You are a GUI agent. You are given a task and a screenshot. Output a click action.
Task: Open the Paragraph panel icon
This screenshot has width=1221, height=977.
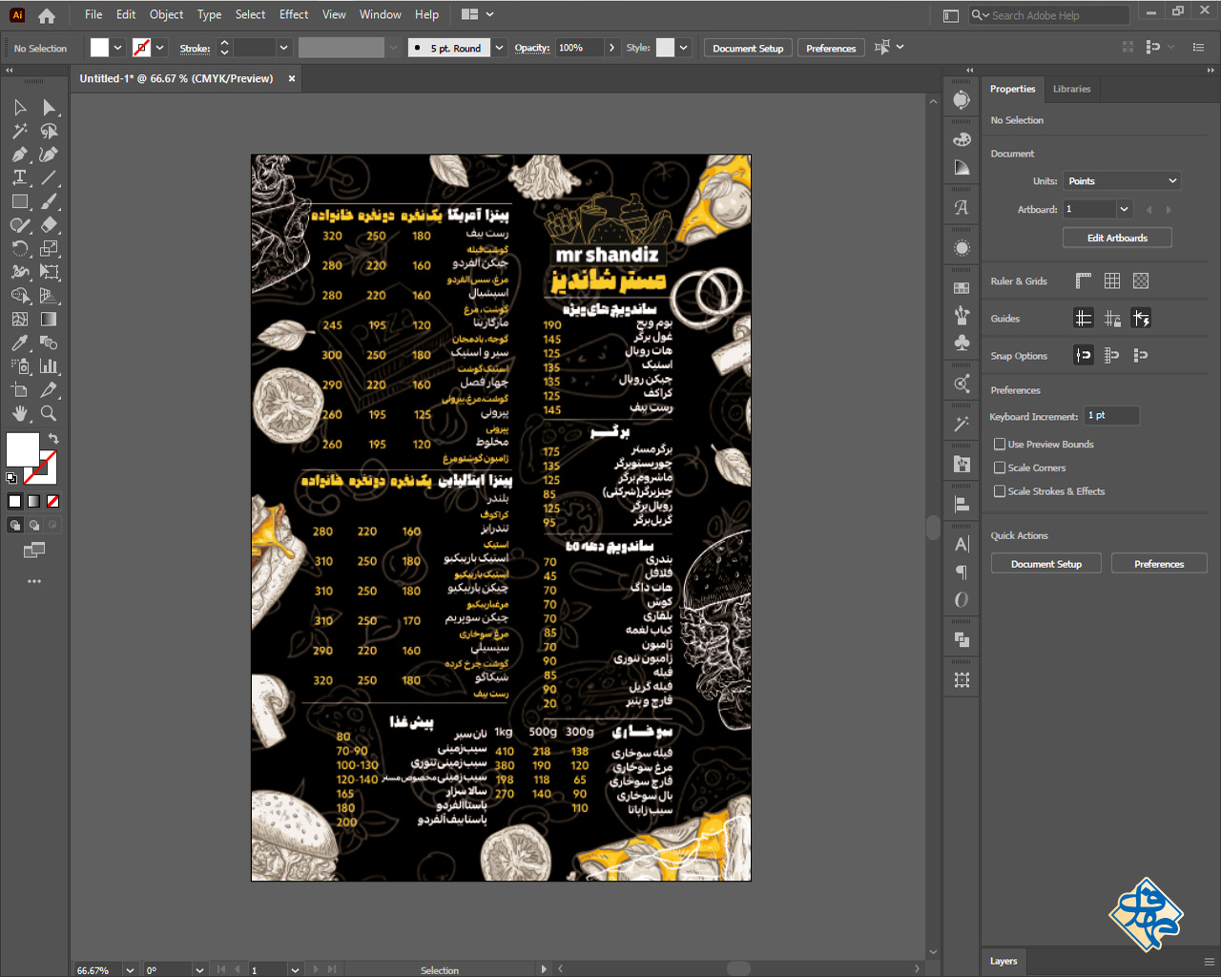coord(962,572)
